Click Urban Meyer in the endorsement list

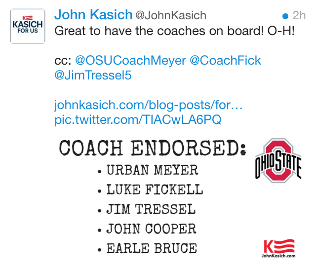152,170
